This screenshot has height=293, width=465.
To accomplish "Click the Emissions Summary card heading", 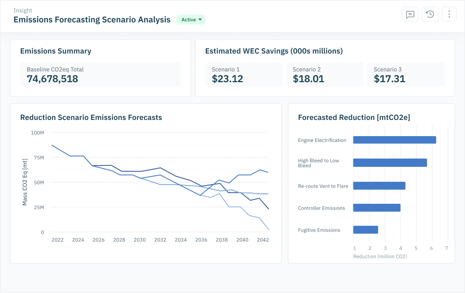I will click(x=56, y=51).
